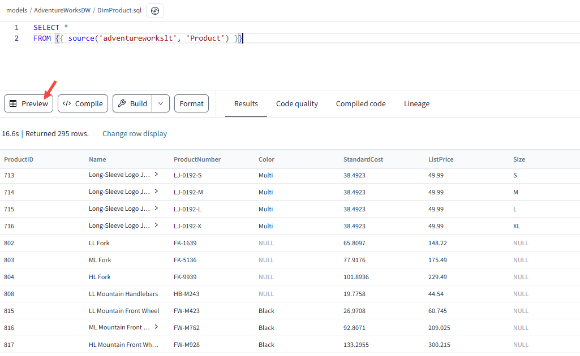Expand the truncated name in row 715

tap(157, 209)
